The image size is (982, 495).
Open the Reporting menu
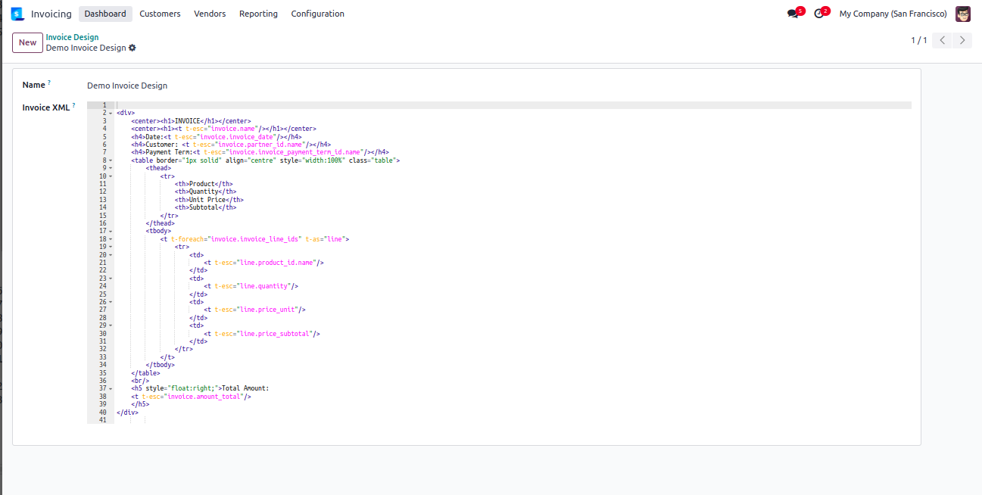(x=258, y=14)
